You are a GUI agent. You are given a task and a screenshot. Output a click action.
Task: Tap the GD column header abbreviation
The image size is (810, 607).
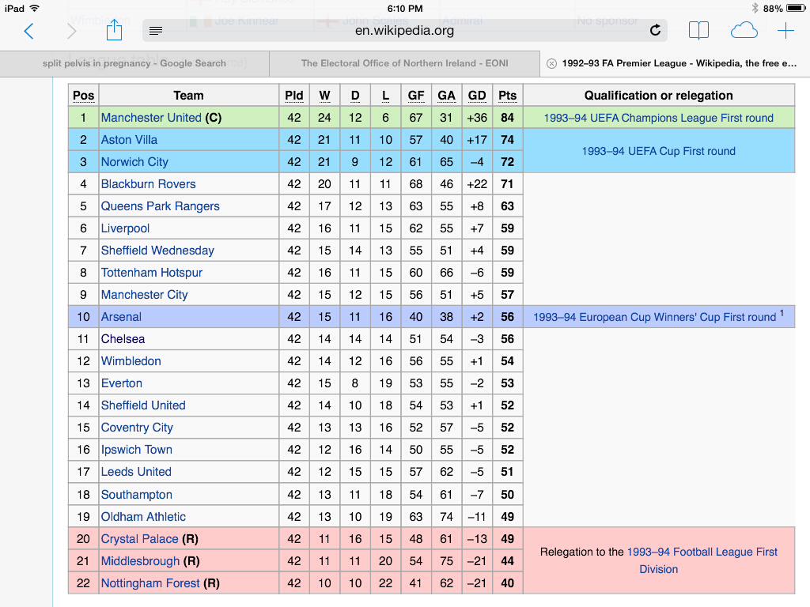477,96
